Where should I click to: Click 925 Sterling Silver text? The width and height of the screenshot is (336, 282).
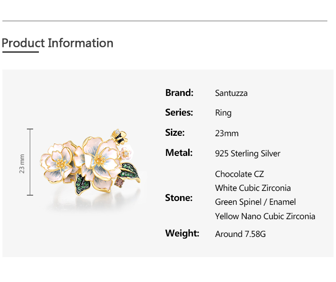coord(248,153)
